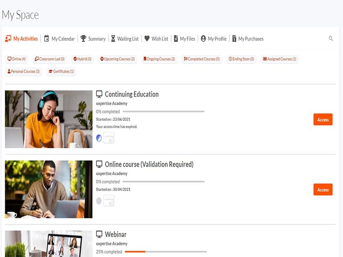Enable the Ongoing Courses filter
This screenshot has width=343, height=257.
click(x=158, y=59)
